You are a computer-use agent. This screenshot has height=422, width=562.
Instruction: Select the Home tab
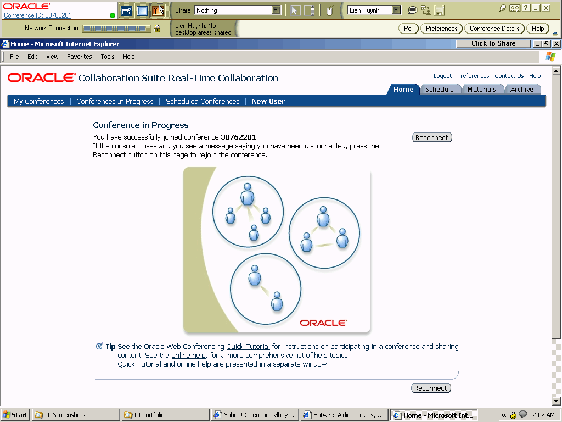403,90
